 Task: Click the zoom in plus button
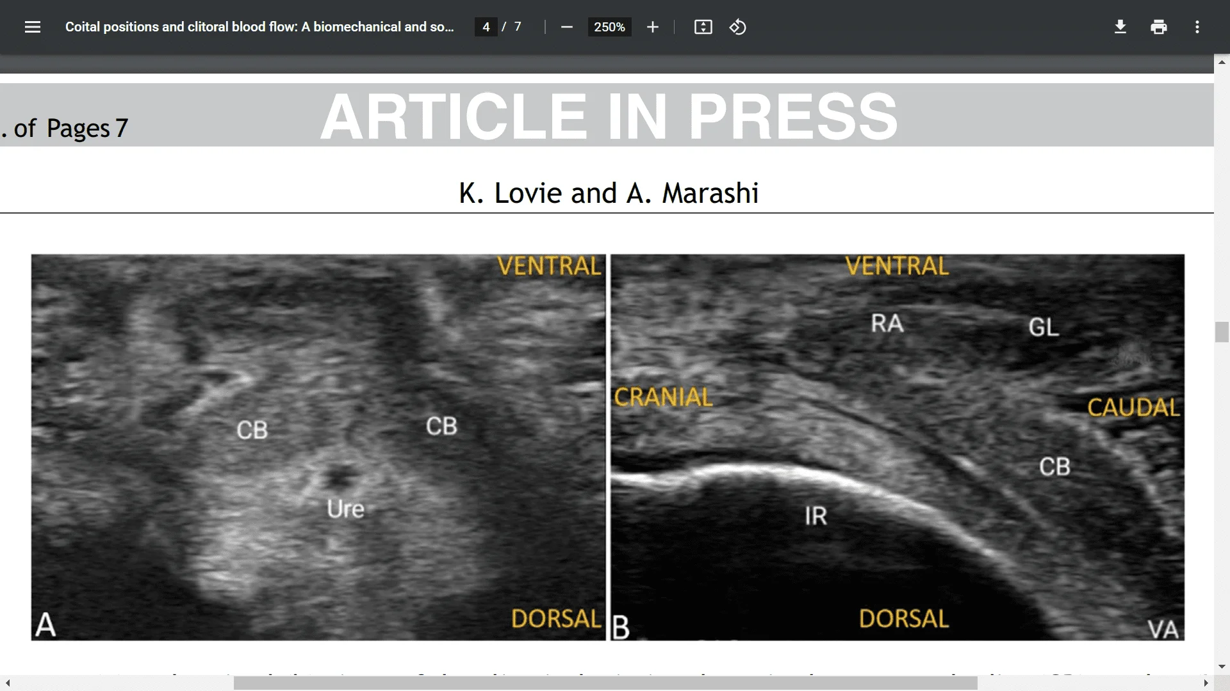[x=652, y=27]
